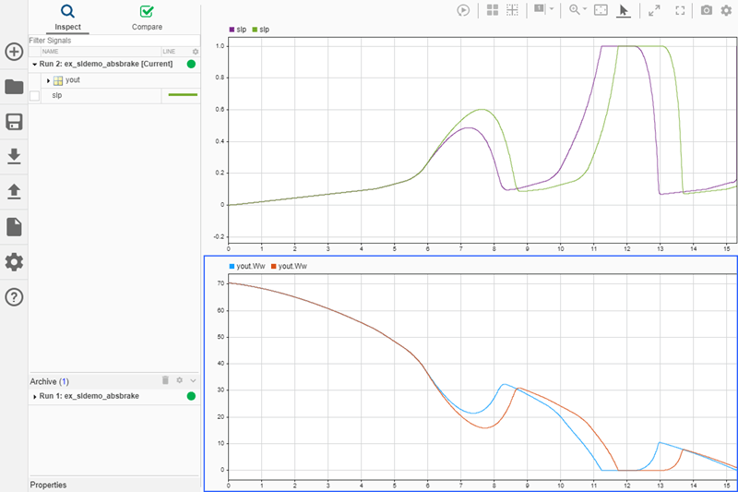Select the four-square subplot layout icon
Image resolution: width=738 pixels, height=492 pixels.
click(x=493, y=10)
